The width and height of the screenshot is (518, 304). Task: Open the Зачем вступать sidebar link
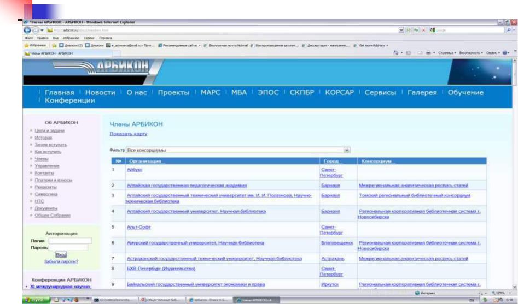pyautogui.click(x=51, y=145)
